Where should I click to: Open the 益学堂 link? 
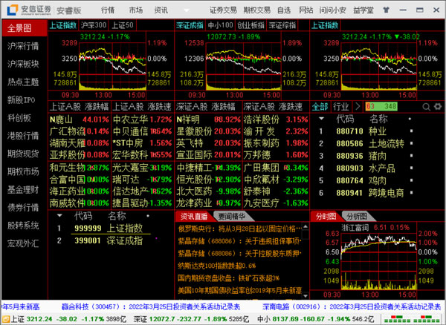[363, 10]
